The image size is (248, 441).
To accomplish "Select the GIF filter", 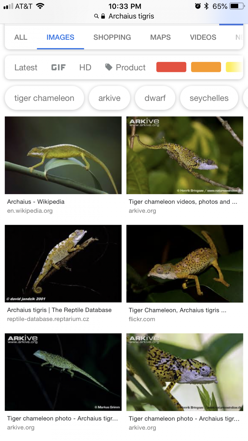I will tap(58, 67).
